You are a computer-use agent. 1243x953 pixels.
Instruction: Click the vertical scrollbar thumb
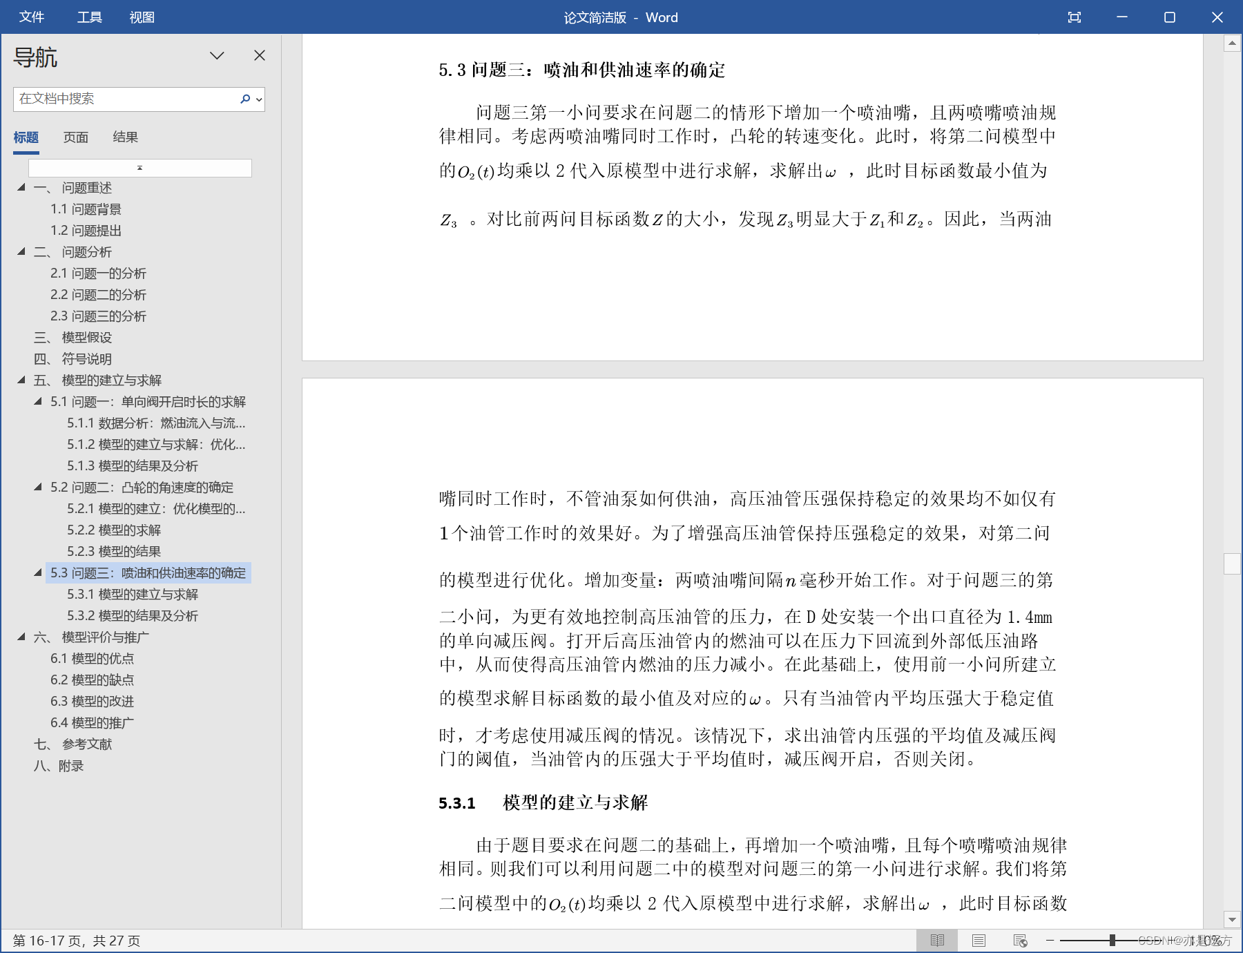1232,564
